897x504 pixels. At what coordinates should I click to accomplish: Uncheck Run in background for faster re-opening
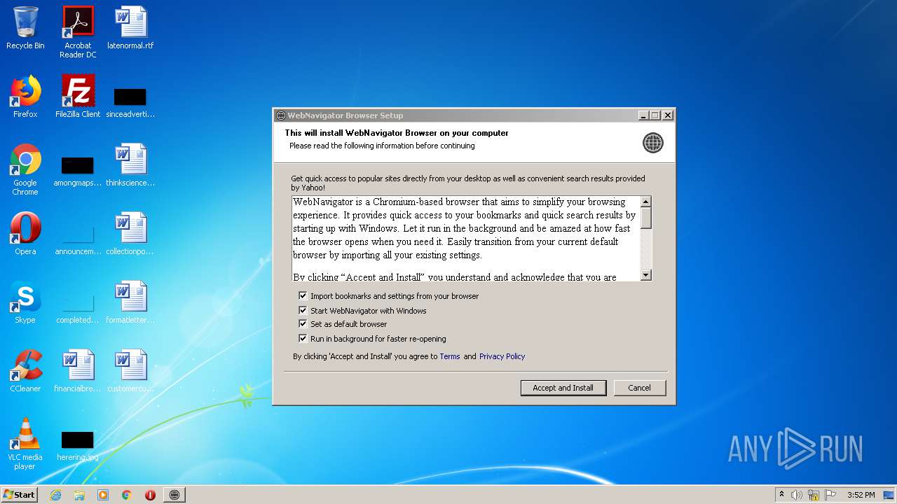pos(303,338)
